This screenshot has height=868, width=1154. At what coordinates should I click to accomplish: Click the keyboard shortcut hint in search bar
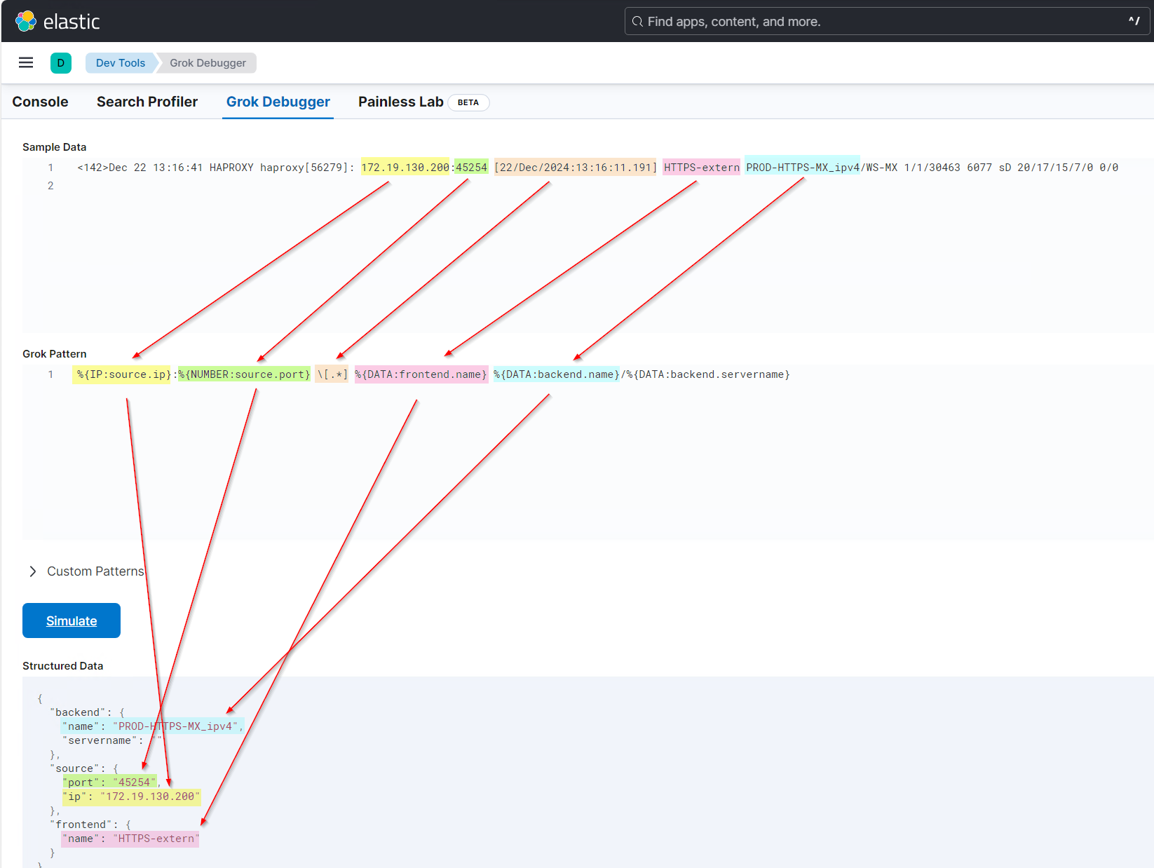[1134, 21]
